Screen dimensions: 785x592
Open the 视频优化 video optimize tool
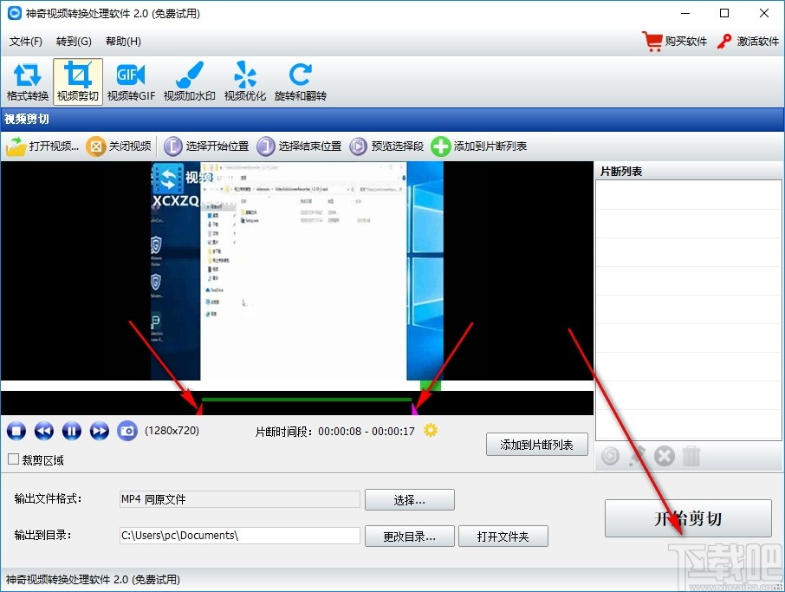pos(245,81)
